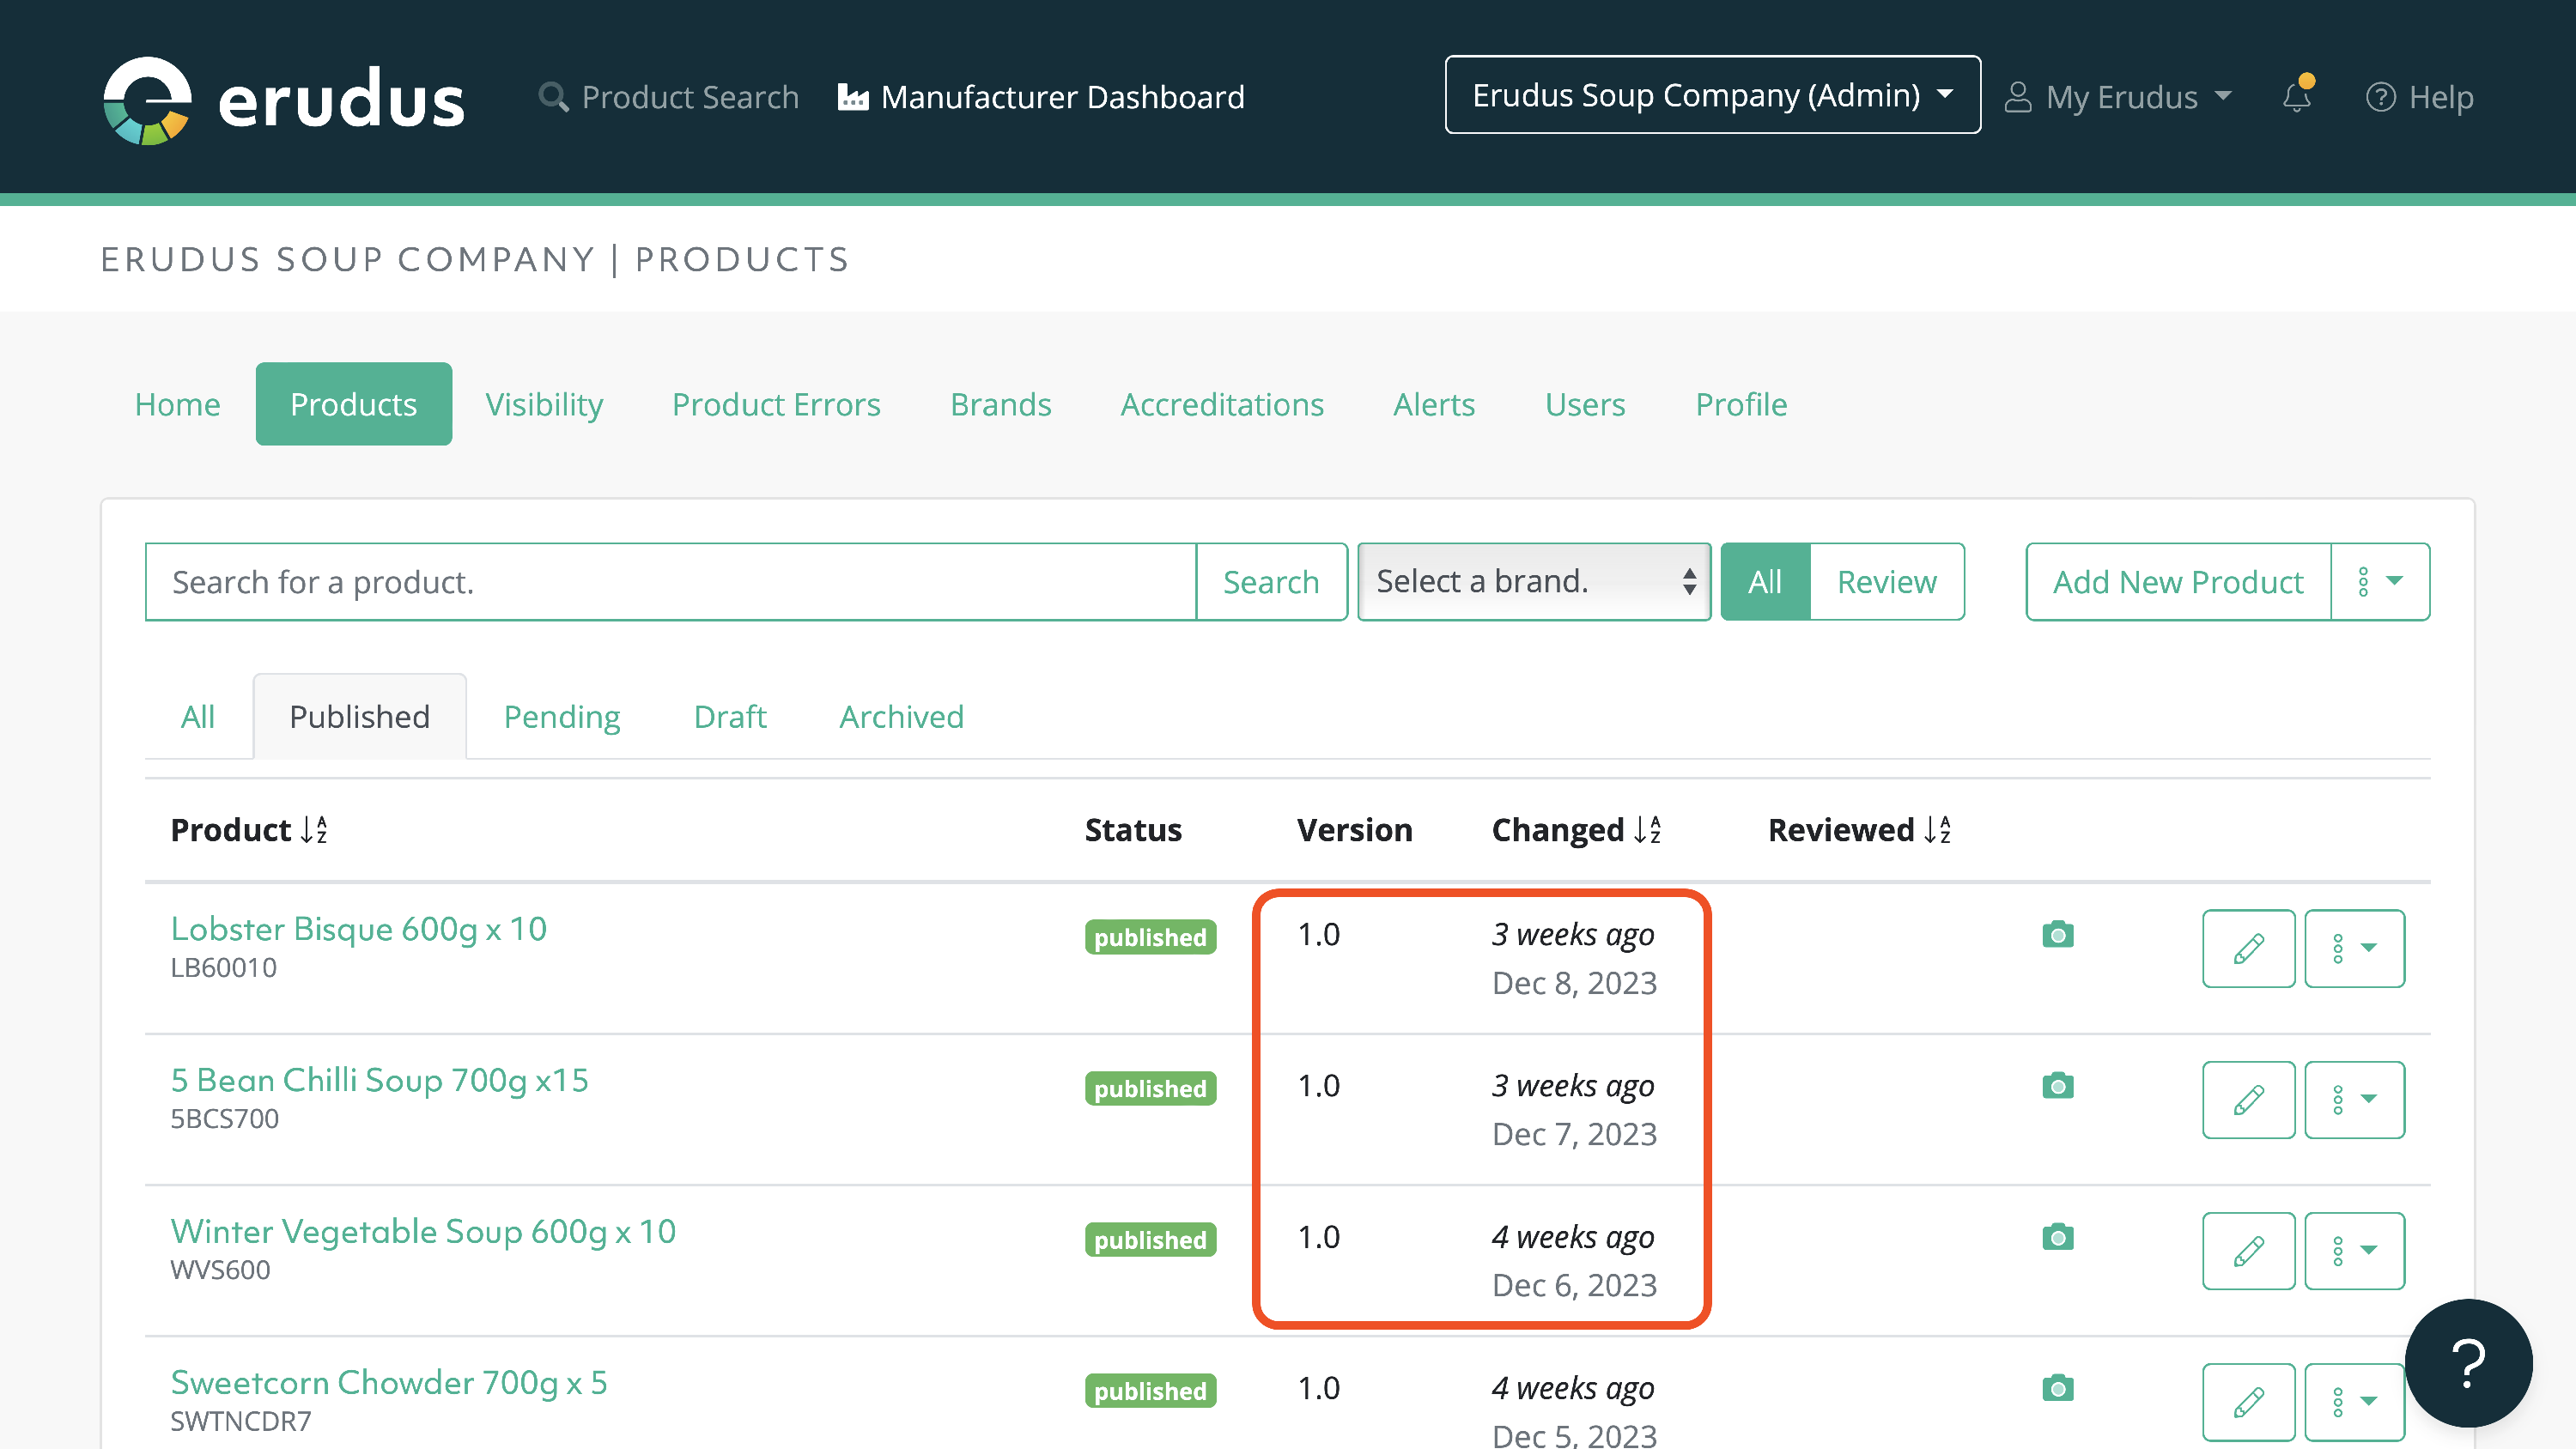Open Lobster Bisque 600g x 10 product
This screenshot has width=2576, height=1449.
[359, 929]
